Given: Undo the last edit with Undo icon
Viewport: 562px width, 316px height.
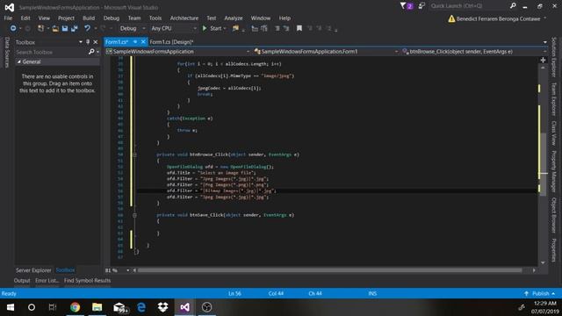Looking at the screenshot, I should click(x=87, y=28).
